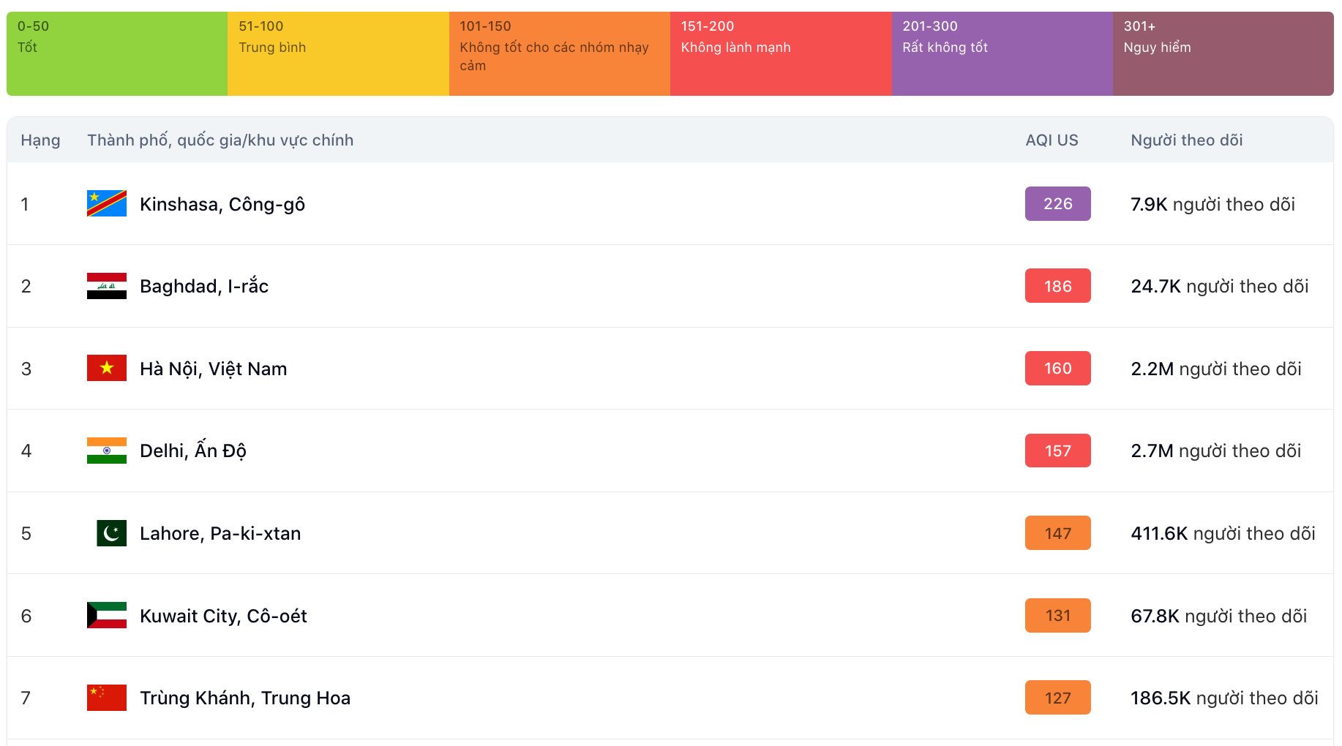Click the red AQI badge 186

(1057, 286)
